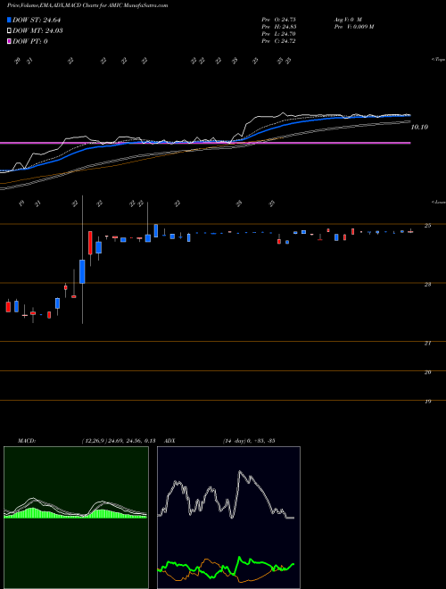Click the 'Pre H: 24.85' high value

click(278, 27)
